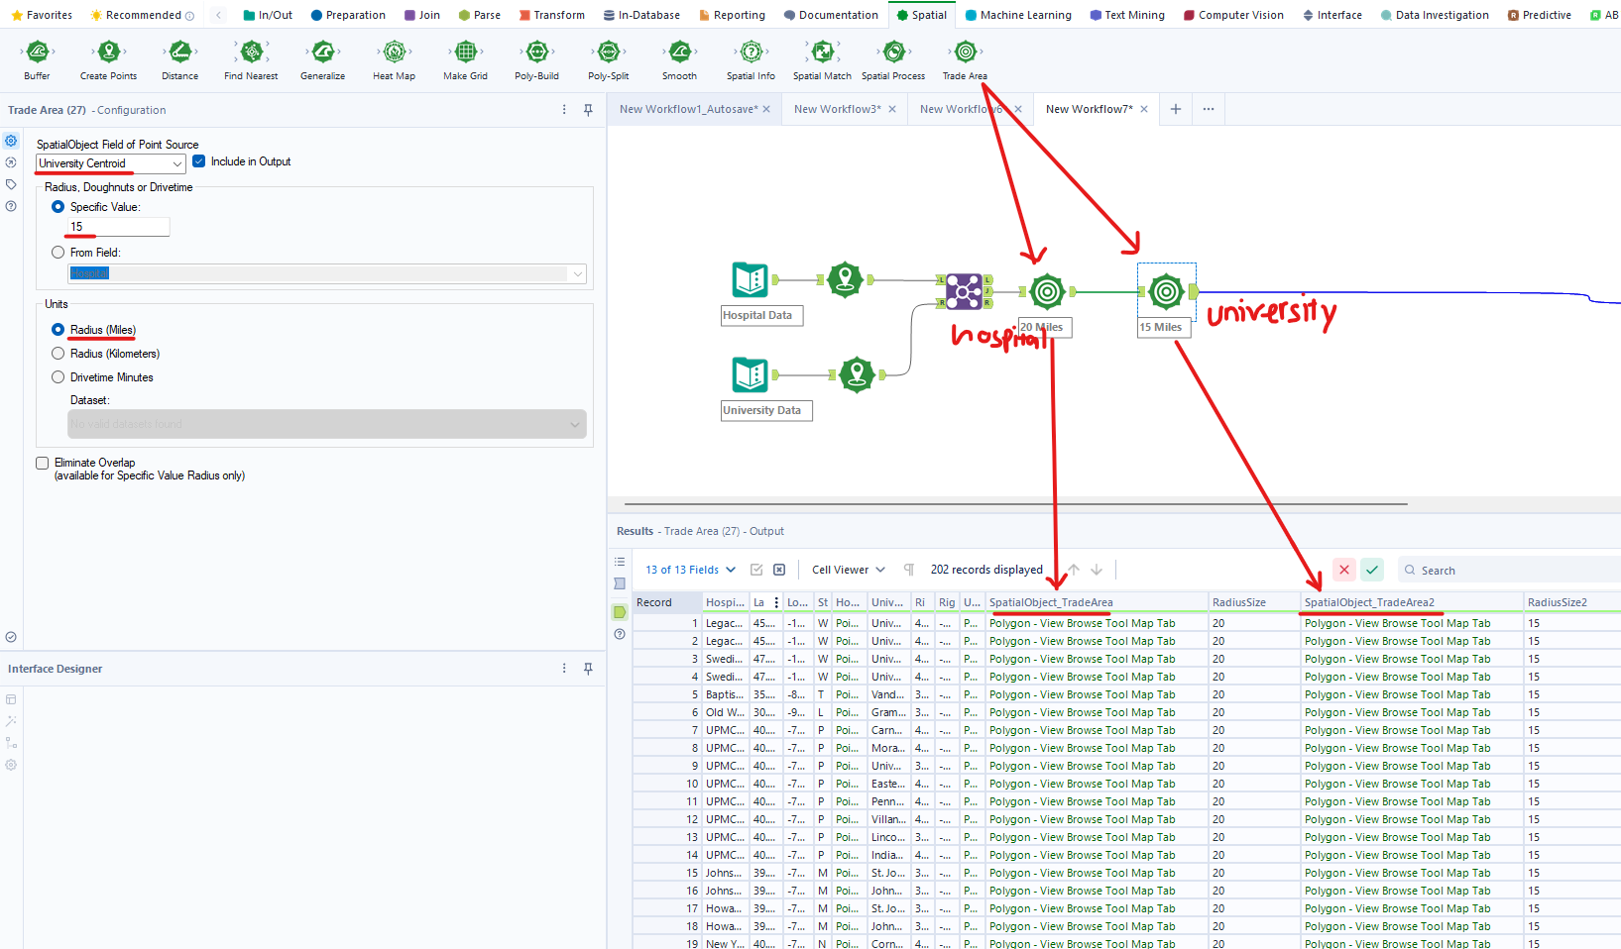Select the Make Grid tool

coord(465,53)
